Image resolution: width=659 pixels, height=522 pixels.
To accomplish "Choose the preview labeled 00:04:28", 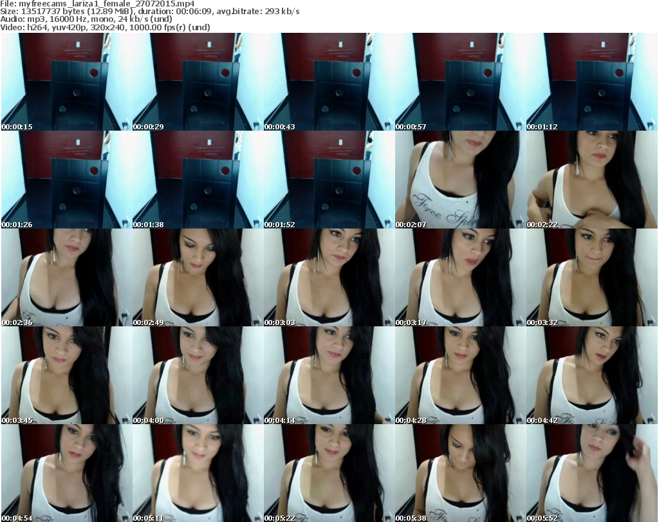I will (461, 375).
